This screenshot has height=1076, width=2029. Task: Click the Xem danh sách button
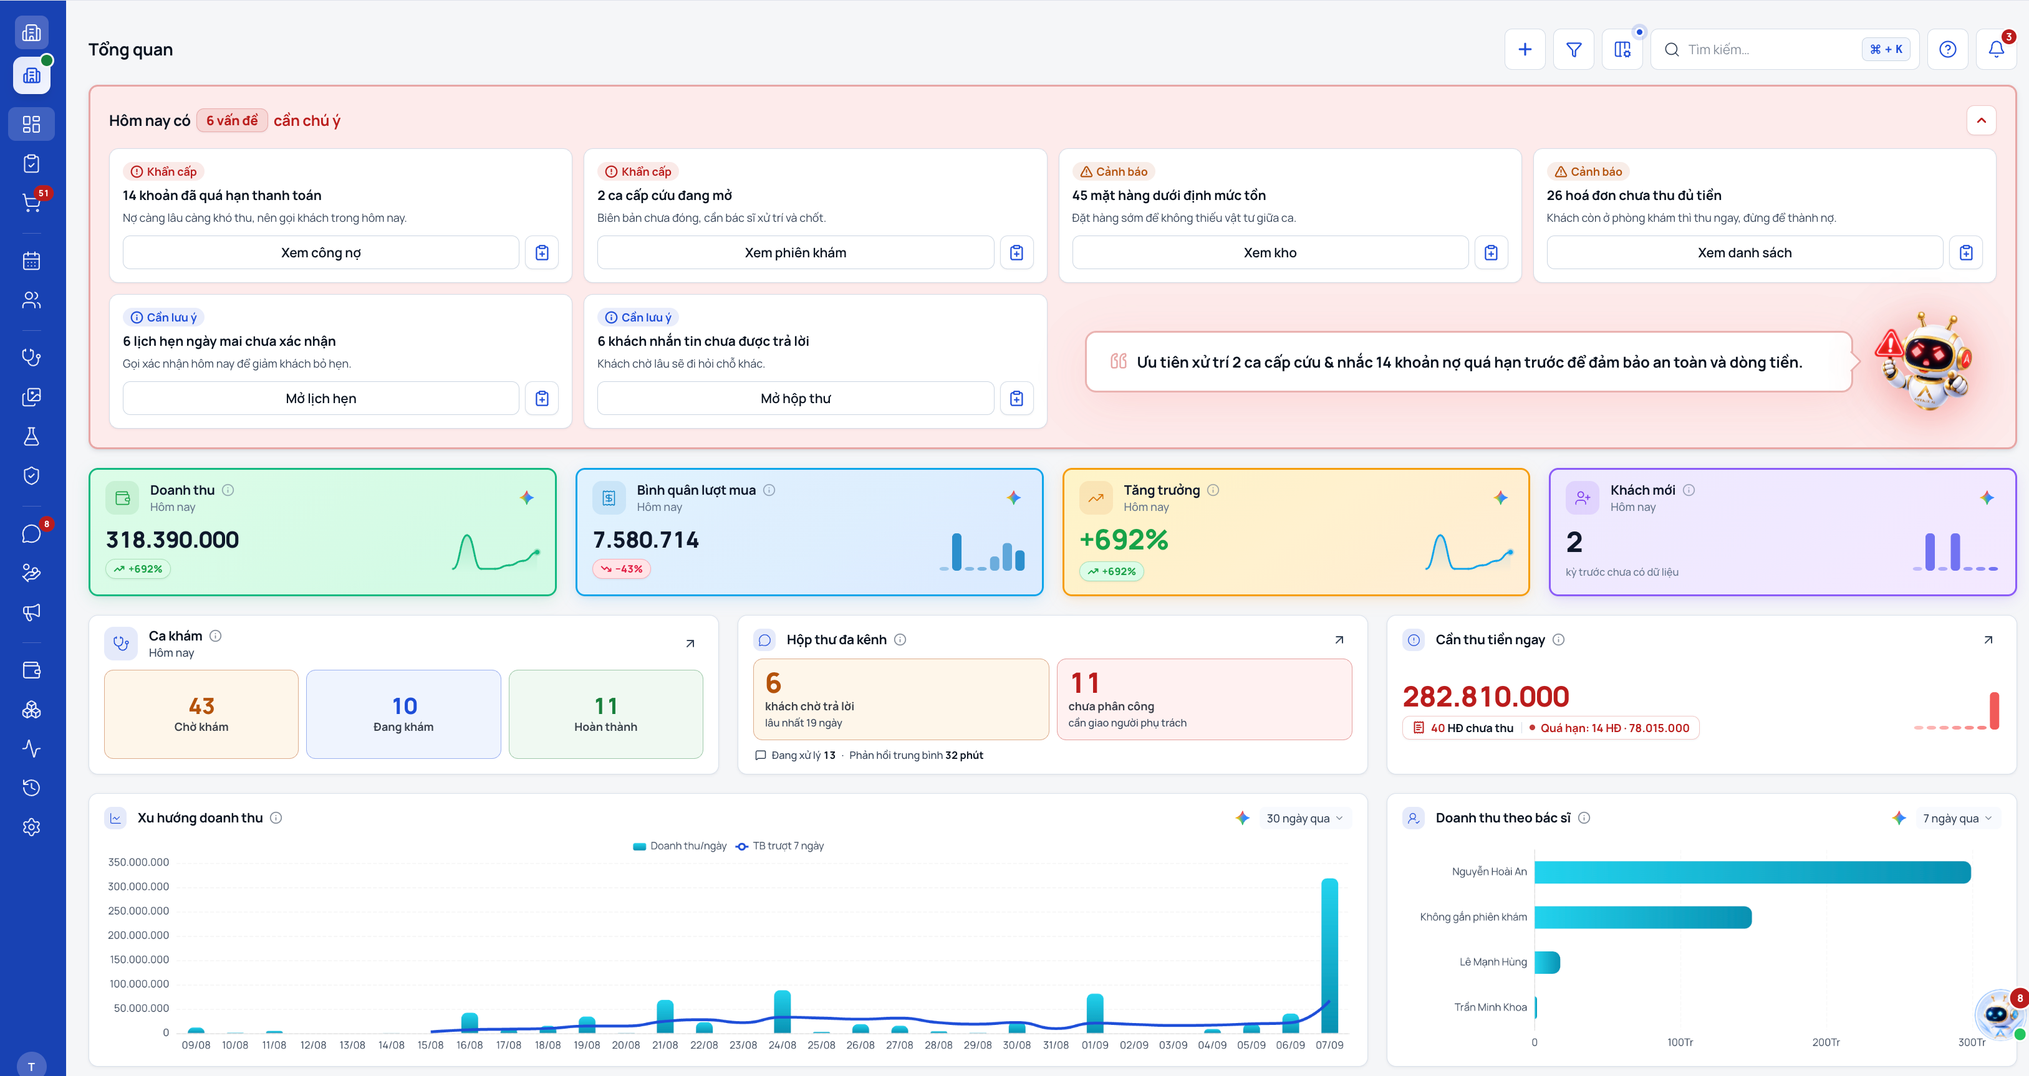[1745, 253]
